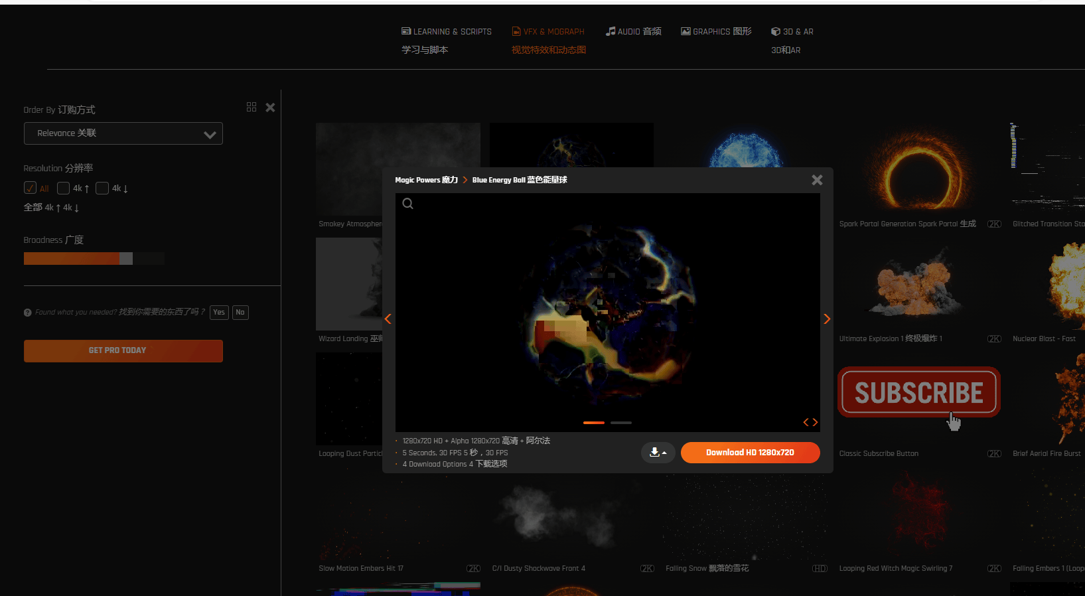Enable the 4k and above checkbox

pos(64,188)
